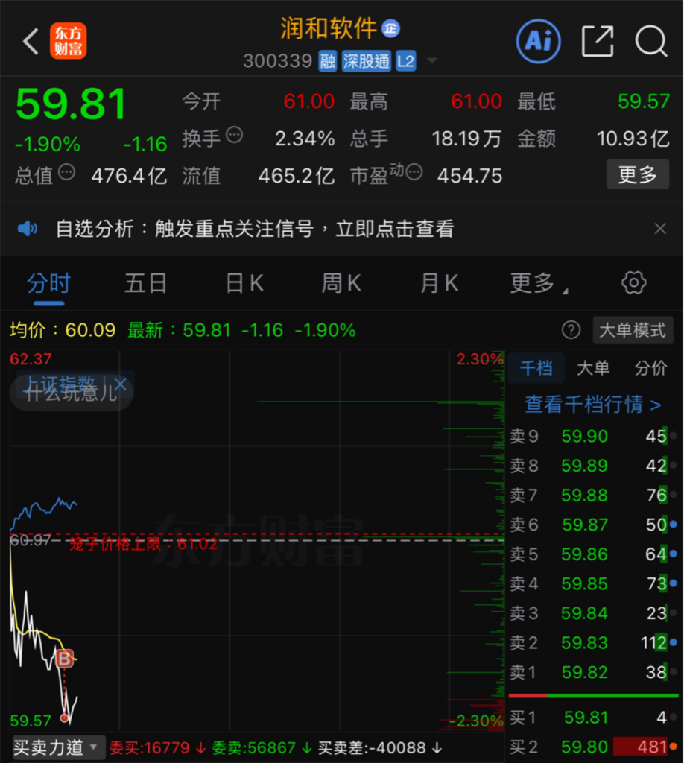Remove the 上证指数 overlay with X

(x=120, y=384)
